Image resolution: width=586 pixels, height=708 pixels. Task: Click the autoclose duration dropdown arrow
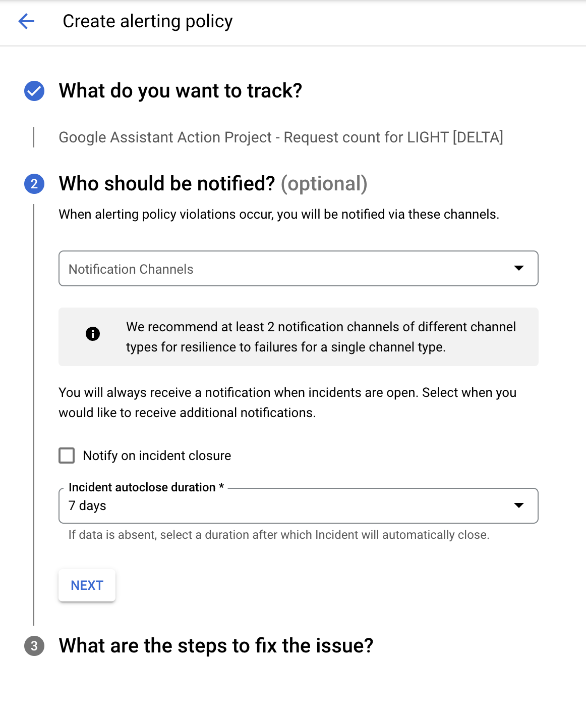(x=518, y=505)
